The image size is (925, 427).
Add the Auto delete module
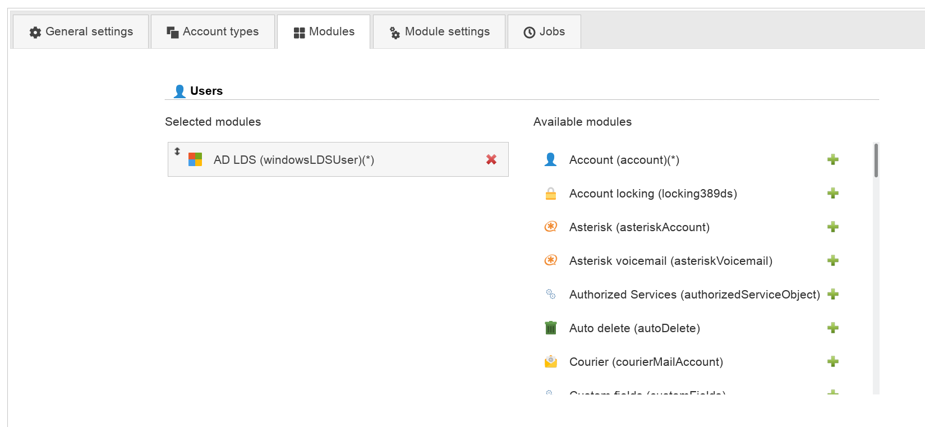point(833,328)
